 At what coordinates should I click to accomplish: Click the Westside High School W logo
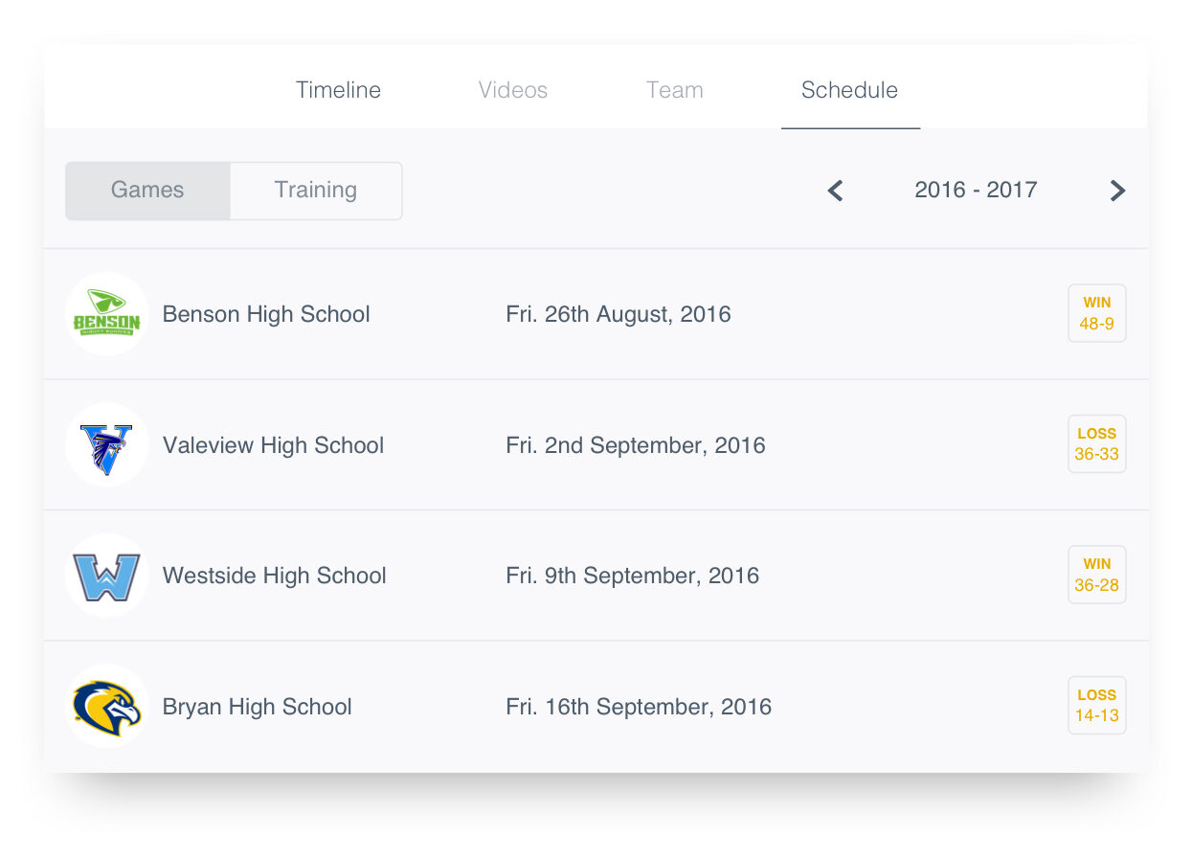[106, 575]
